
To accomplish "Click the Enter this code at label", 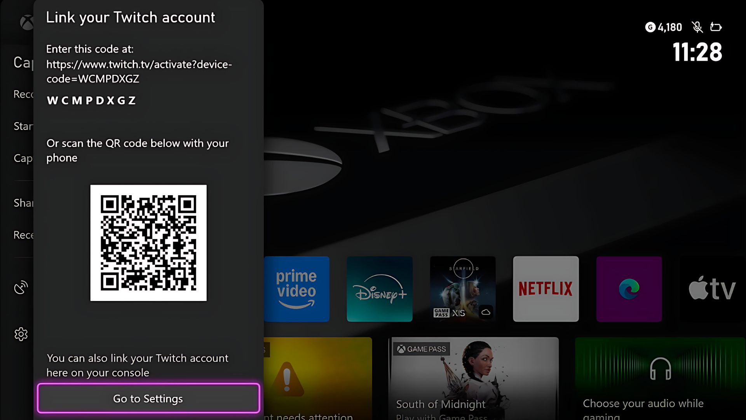I will point(90,49).
